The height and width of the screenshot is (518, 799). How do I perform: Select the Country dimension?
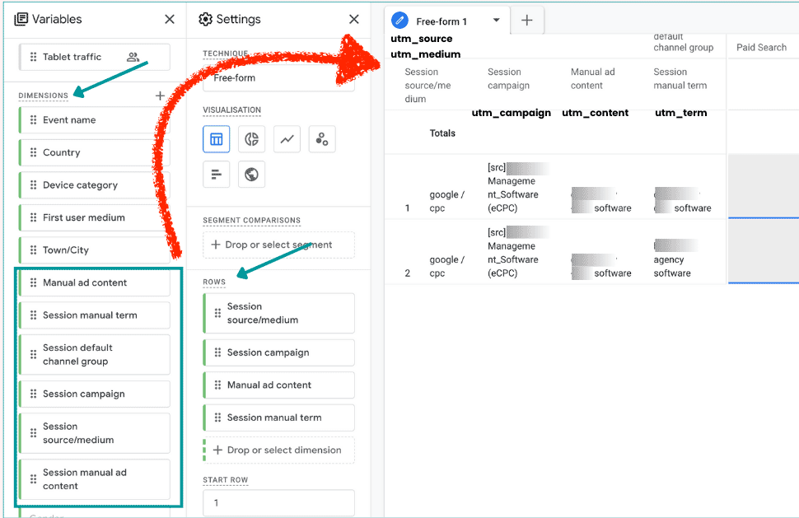pos(95,152)
